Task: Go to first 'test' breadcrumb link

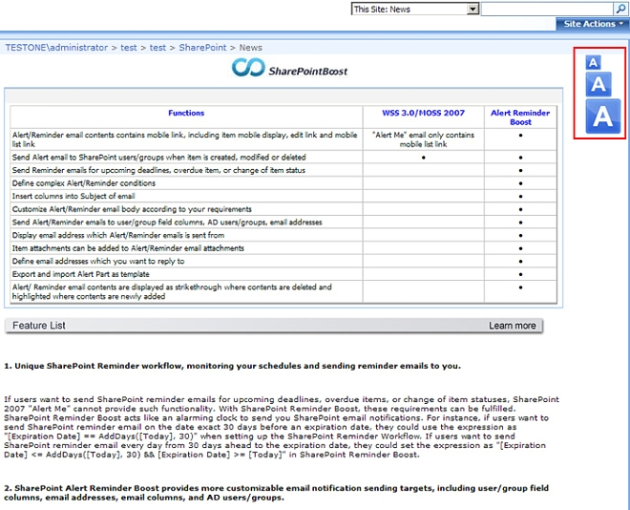Action: 128,48
